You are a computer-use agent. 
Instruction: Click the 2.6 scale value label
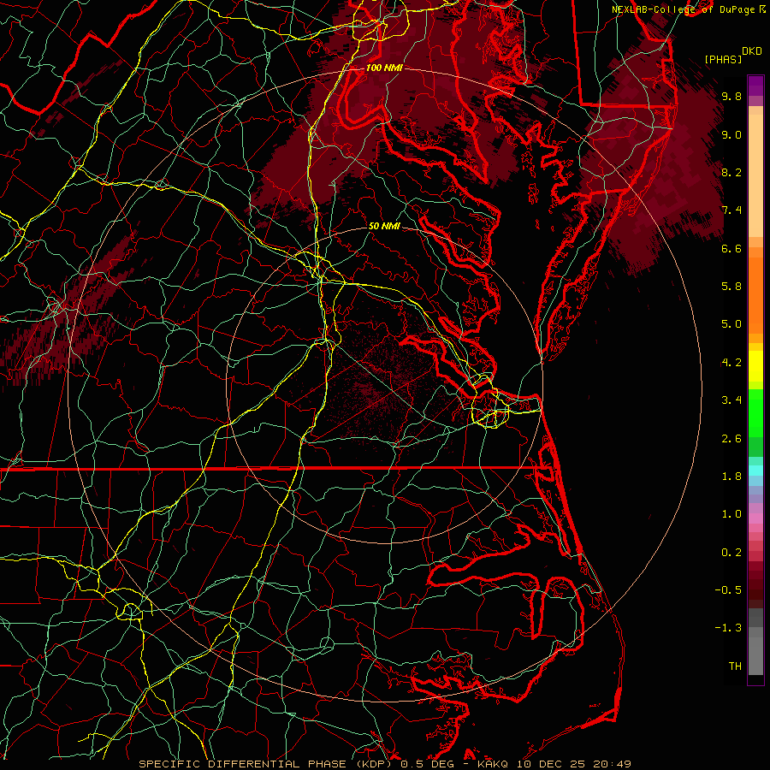click(731, 438)
